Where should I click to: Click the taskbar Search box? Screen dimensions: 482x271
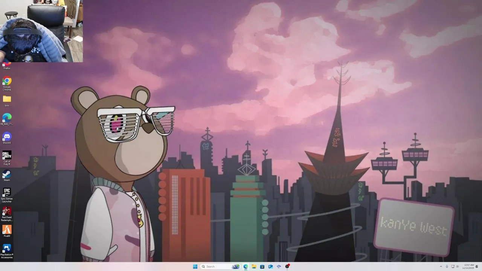click(220, 266)
